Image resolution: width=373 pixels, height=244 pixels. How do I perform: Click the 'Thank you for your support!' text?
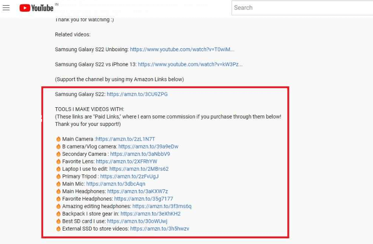point(88,124)
